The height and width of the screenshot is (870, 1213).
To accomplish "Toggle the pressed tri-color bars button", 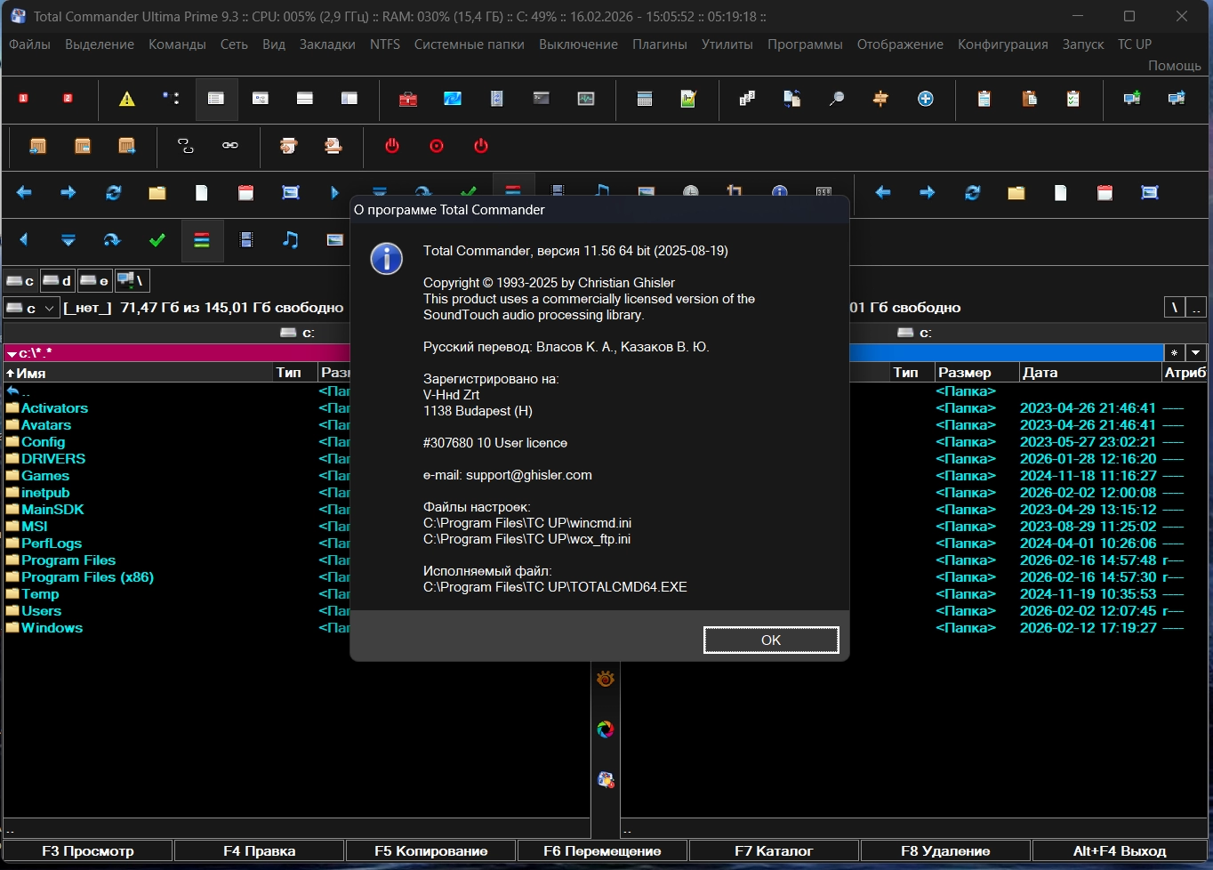I will (202, 240).
